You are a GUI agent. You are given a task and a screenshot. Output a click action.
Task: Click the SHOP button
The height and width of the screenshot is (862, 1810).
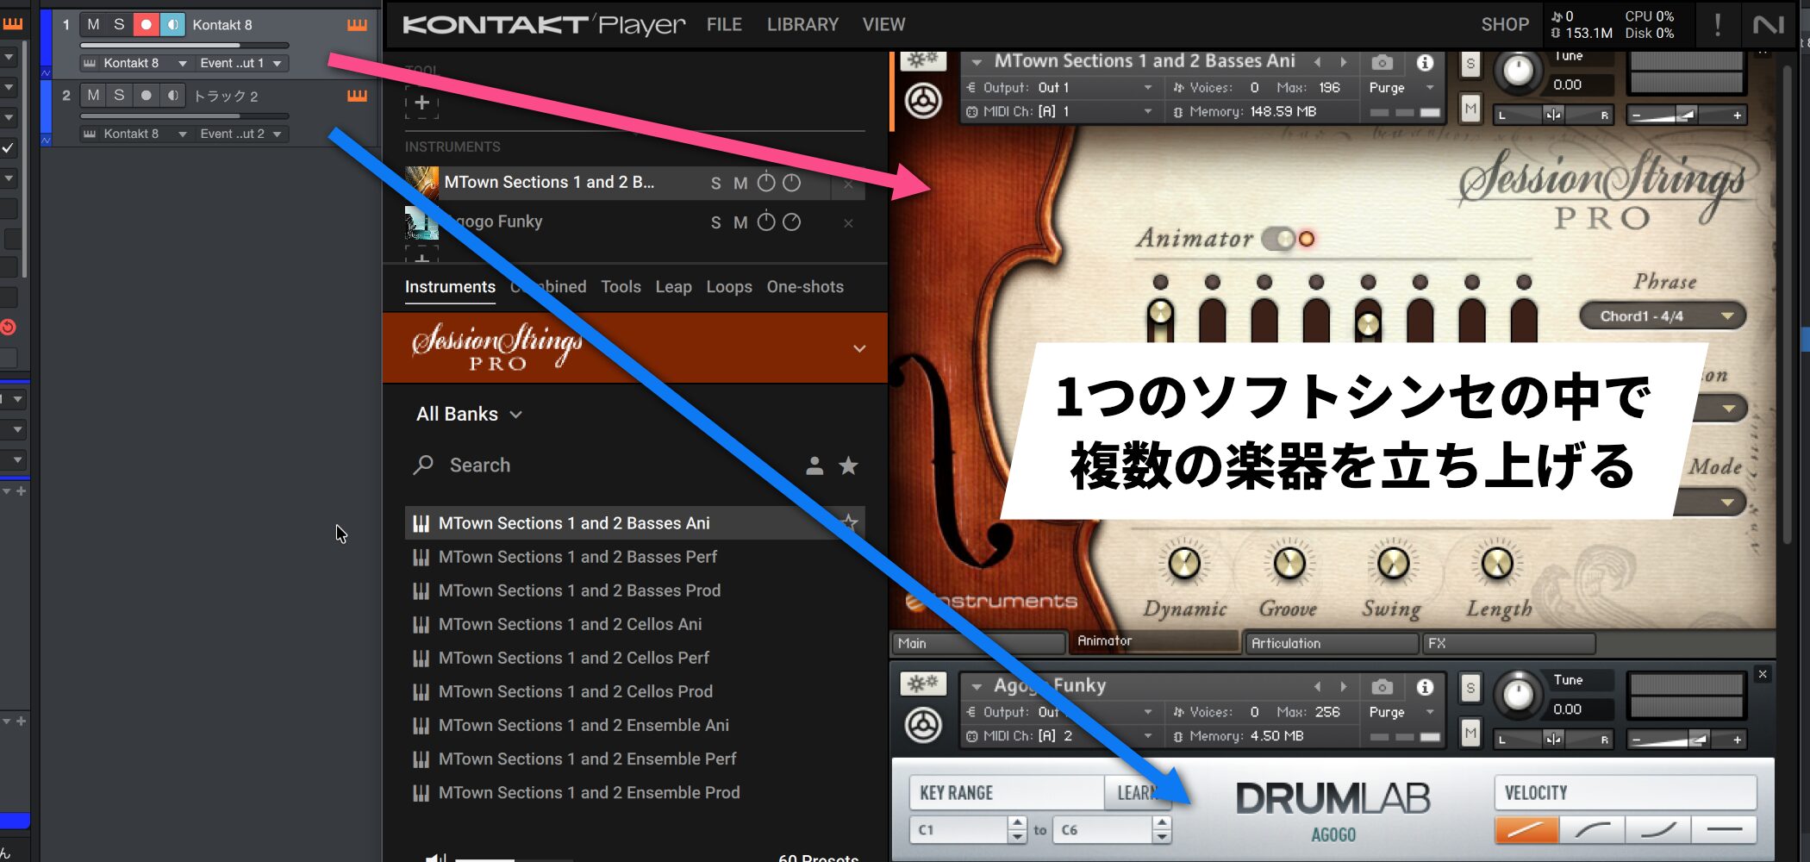tap(1504, 25)
